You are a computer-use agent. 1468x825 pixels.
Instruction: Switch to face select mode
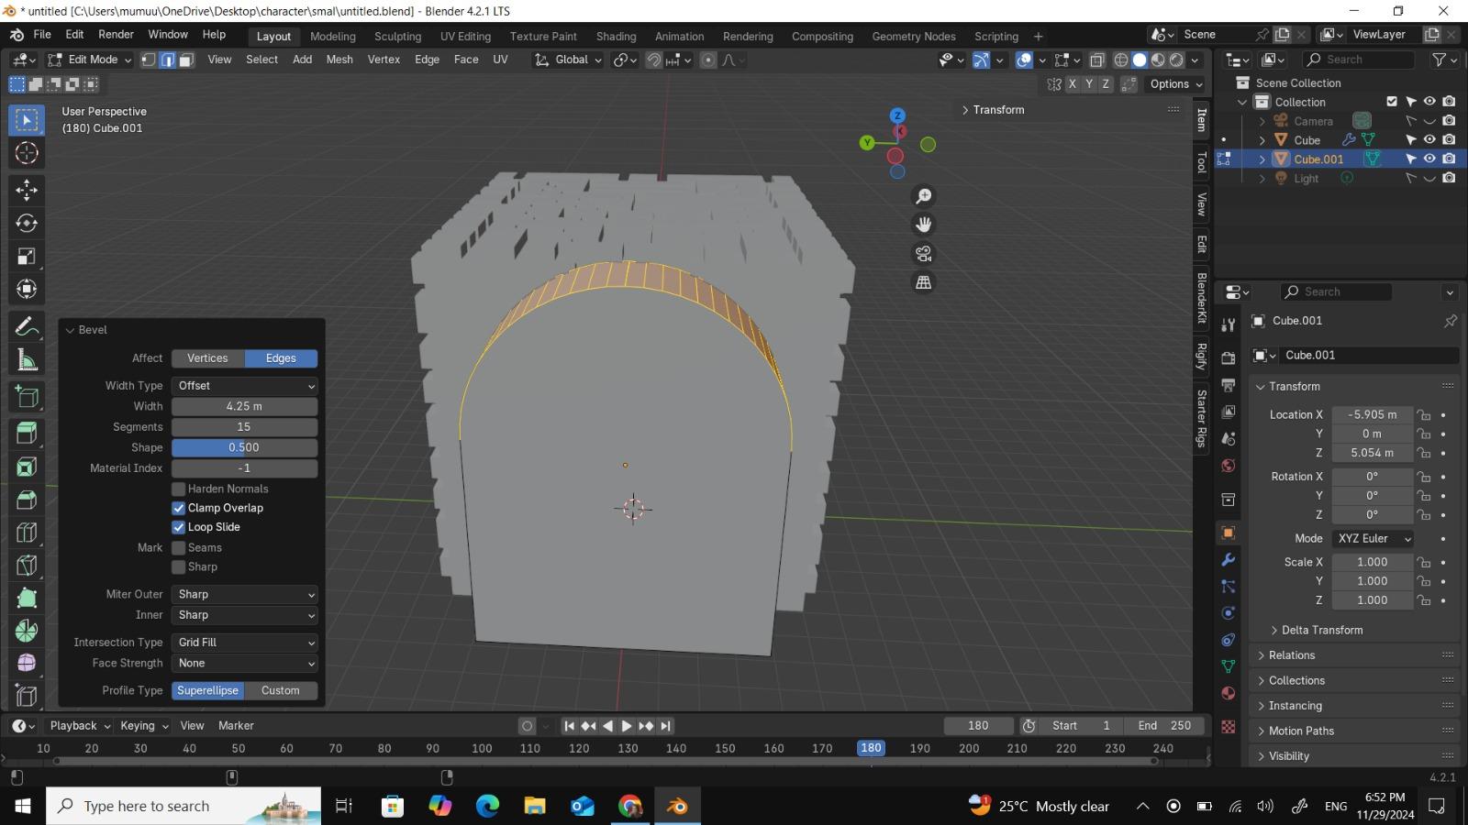click(x=186, y=60)
